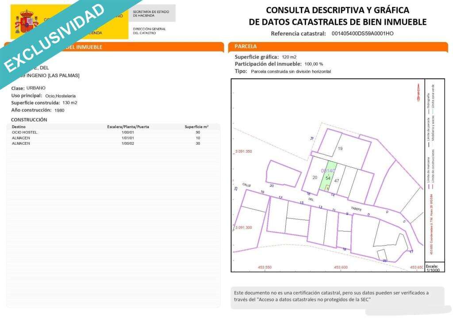453x320 pixels.
Task: Click the '453.600' map coordinate label
Action: (341, 267)
